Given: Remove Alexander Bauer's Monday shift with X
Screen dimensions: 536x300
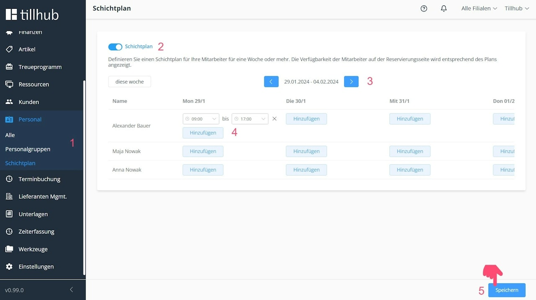Looking at the screenshot, I should [275, 119].
